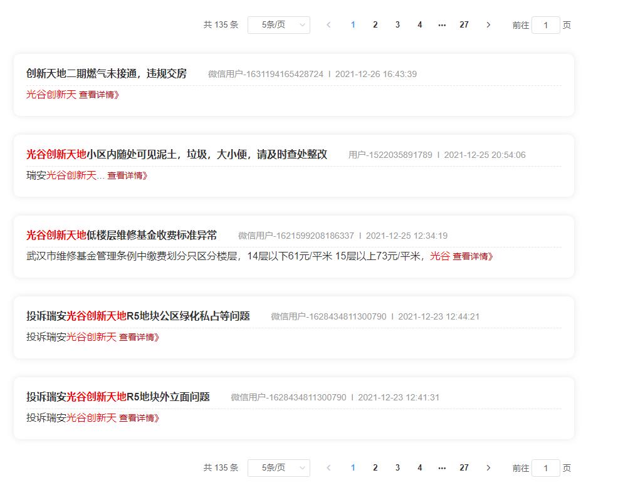Go to page 27 via top pagination
The width and height of the screenshot is (628, 495).
(464, 24)
